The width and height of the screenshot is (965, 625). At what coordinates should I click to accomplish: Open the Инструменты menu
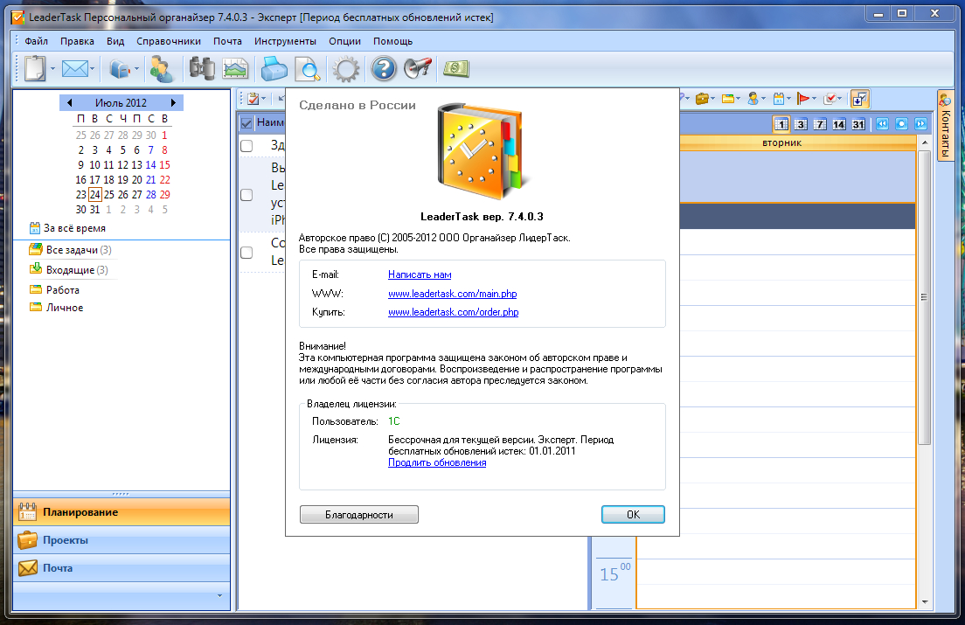(x=285, y=41)
